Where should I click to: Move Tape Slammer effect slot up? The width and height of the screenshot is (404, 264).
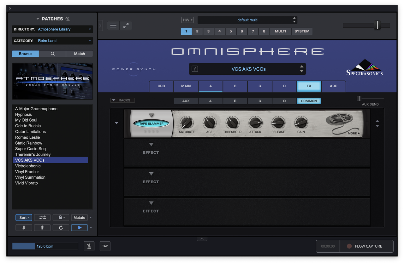coord(377,121)
